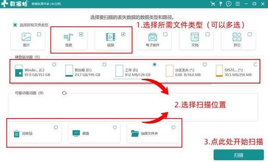Click the 桌面 desktop monitor icon
The image size is (268, 162).
click(76, 133)
